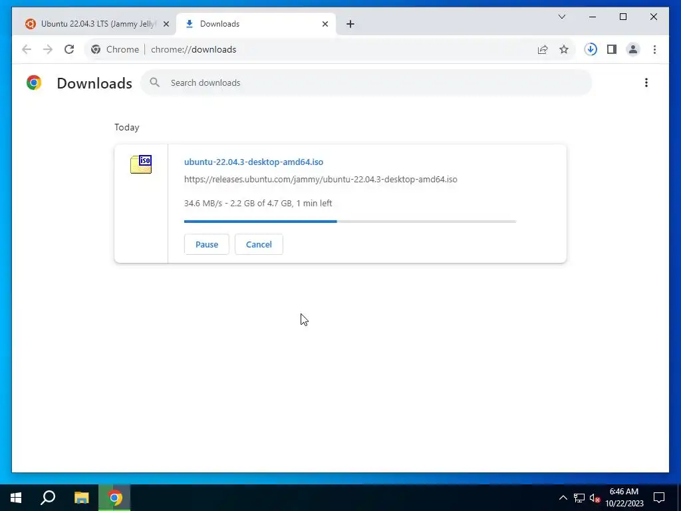Click the Chrome taskbar icon
The height and width of the screenshot is (511, 681).
[x=114, y=498]
